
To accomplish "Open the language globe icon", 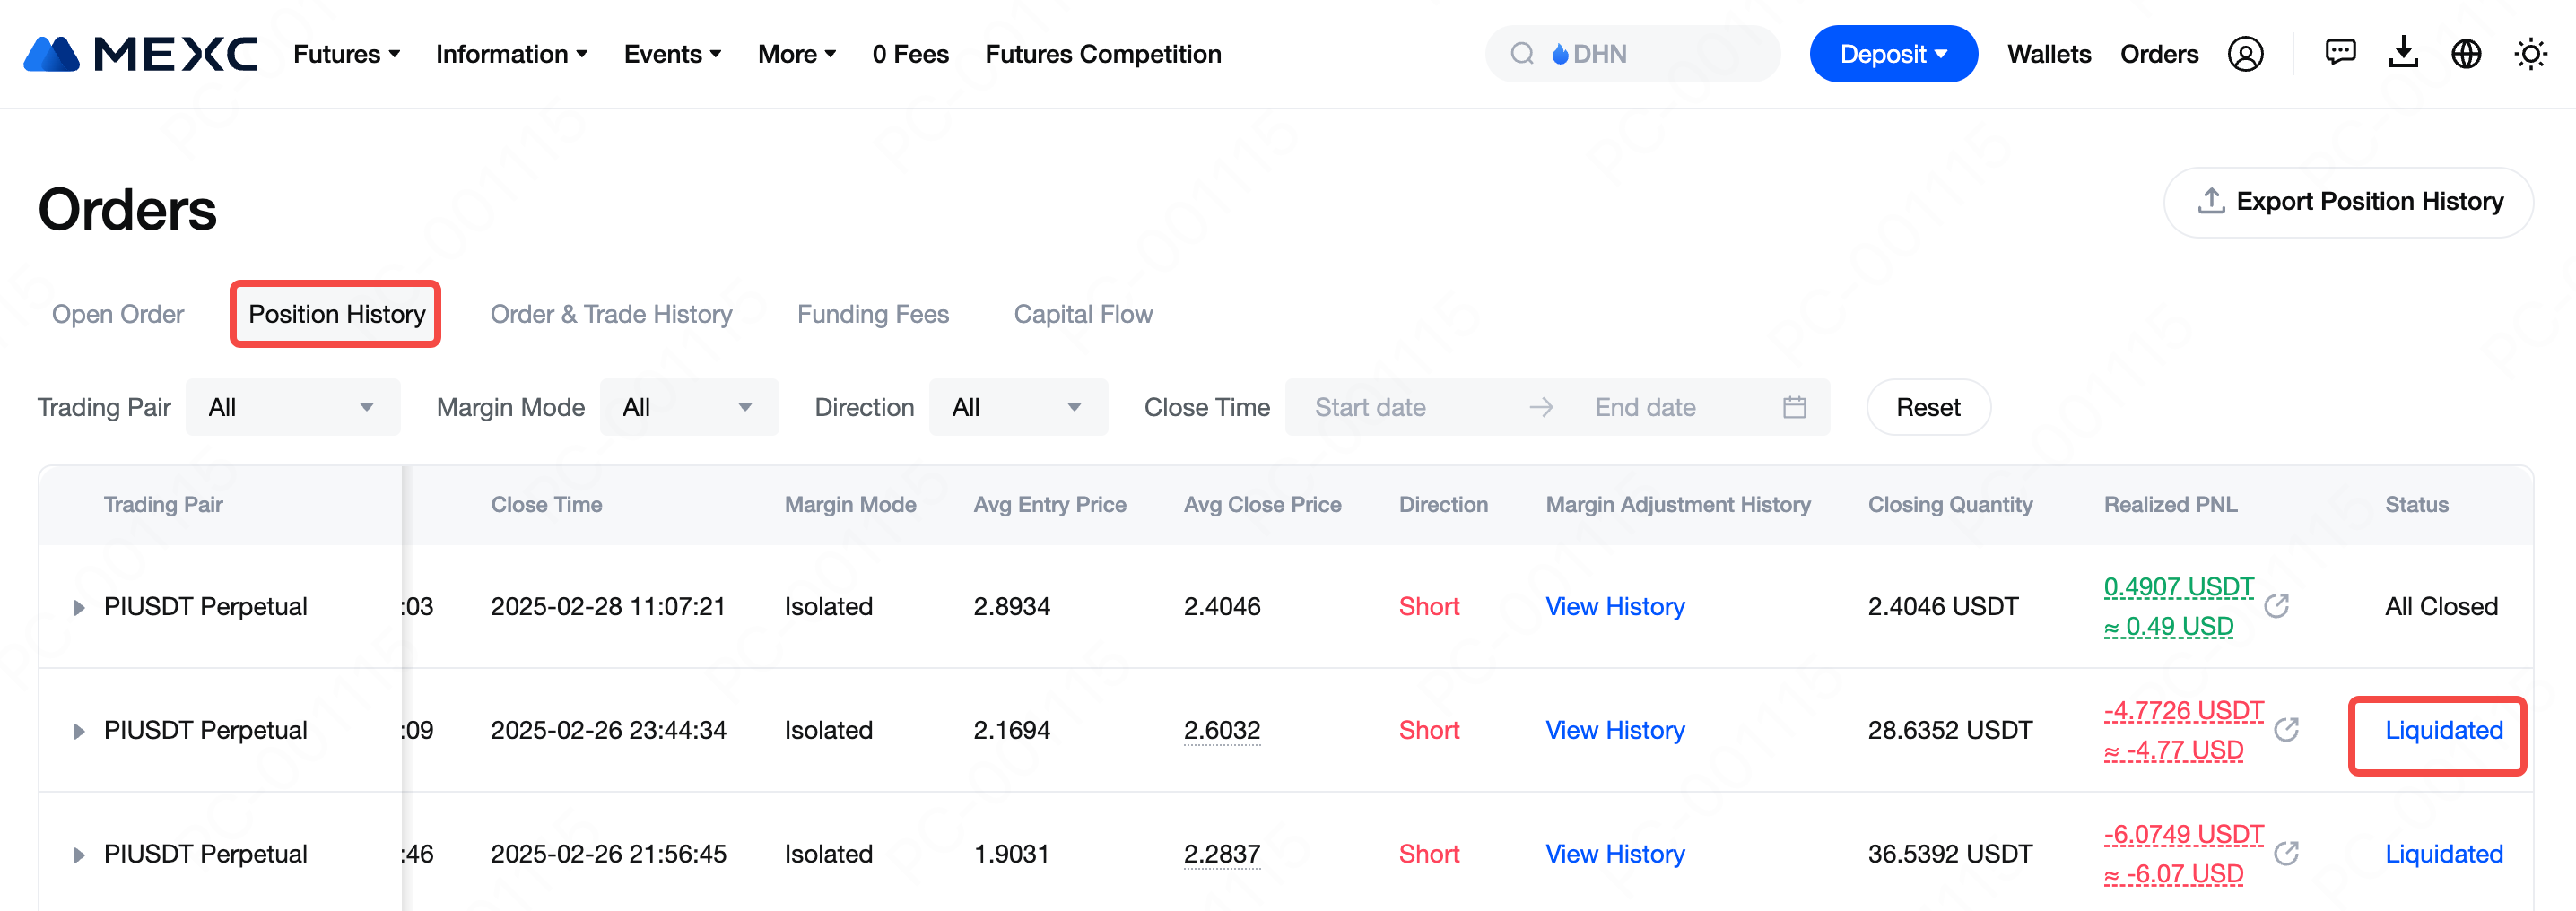I will (x=2466, y=54).
